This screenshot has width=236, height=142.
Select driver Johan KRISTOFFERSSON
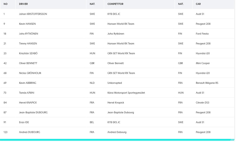tap(33, 14)
